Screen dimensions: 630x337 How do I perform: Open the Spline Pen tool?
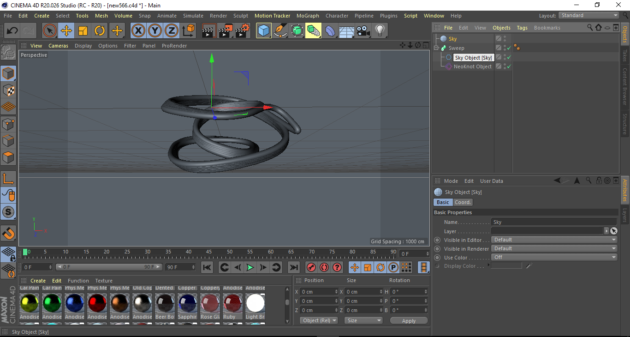(280, 31)
